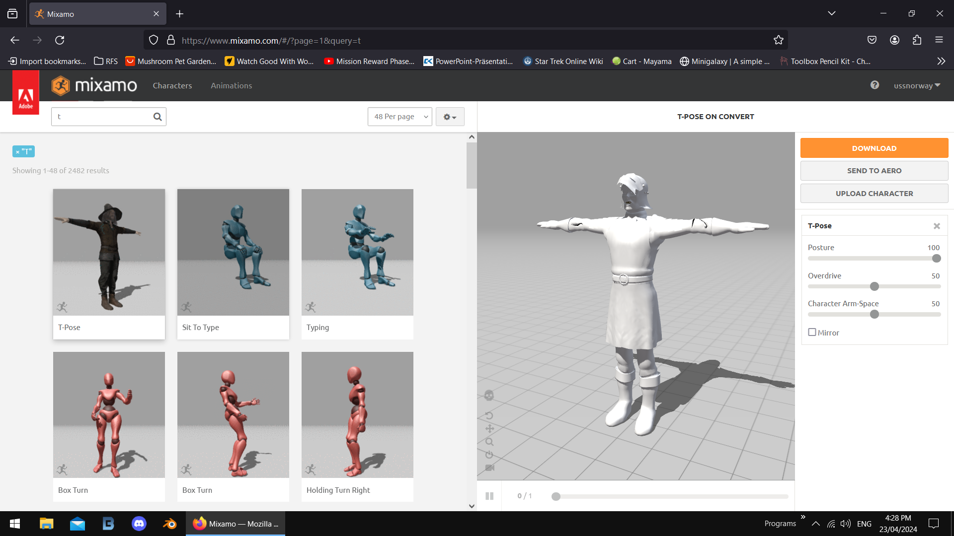The image size is (954, 536).
Task: Click the Mixamo logo to go home
Action: [94, 85]
